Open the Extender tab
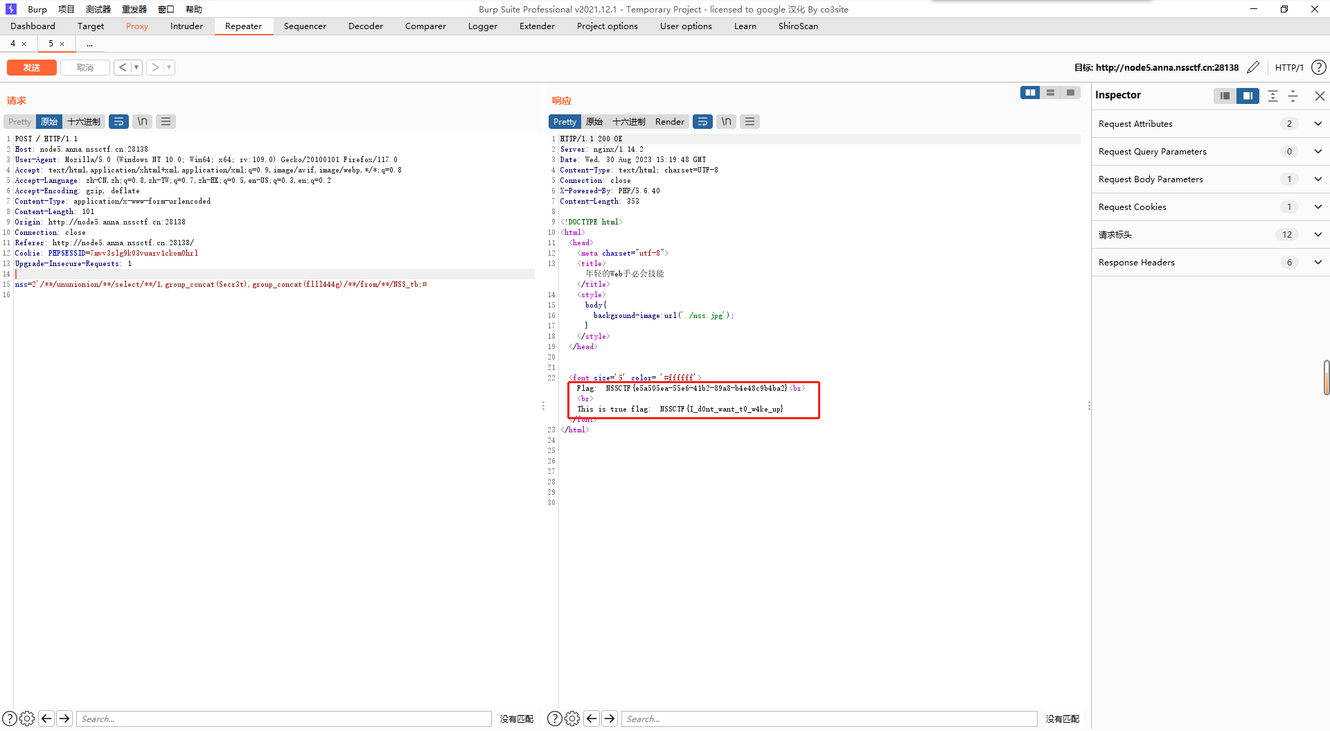The height and width of the screenshot is (731, 1330). coord(537,26)
